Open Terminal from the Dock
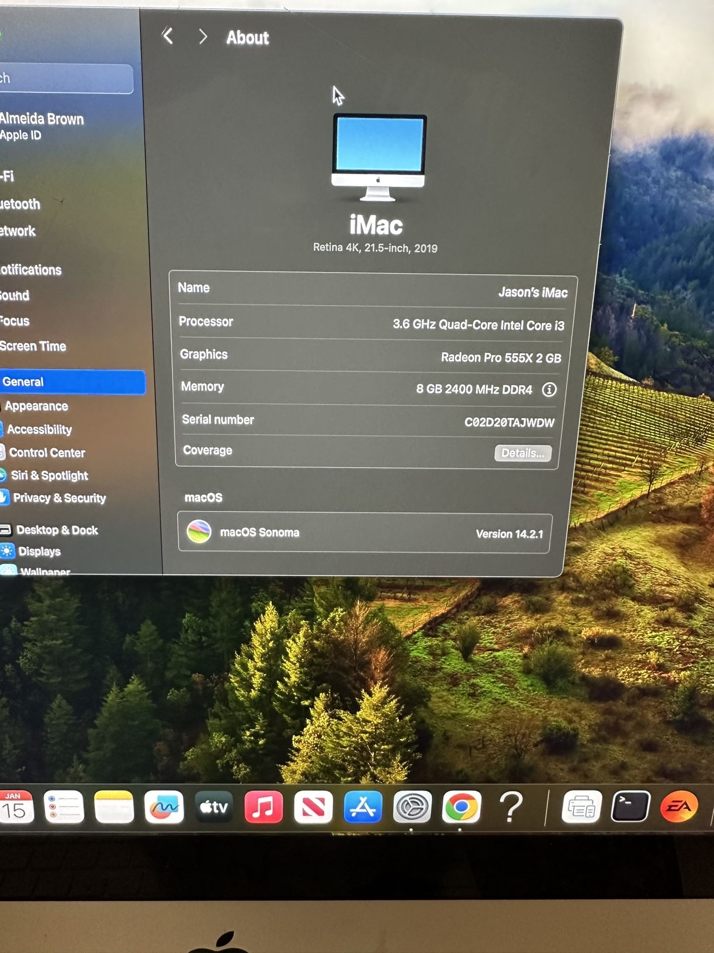This screenshot has width=714, height=953. click(630, 807)
